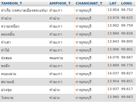
Task: Sort by AMPHOE_T column header
Action: tap(60, 3)
